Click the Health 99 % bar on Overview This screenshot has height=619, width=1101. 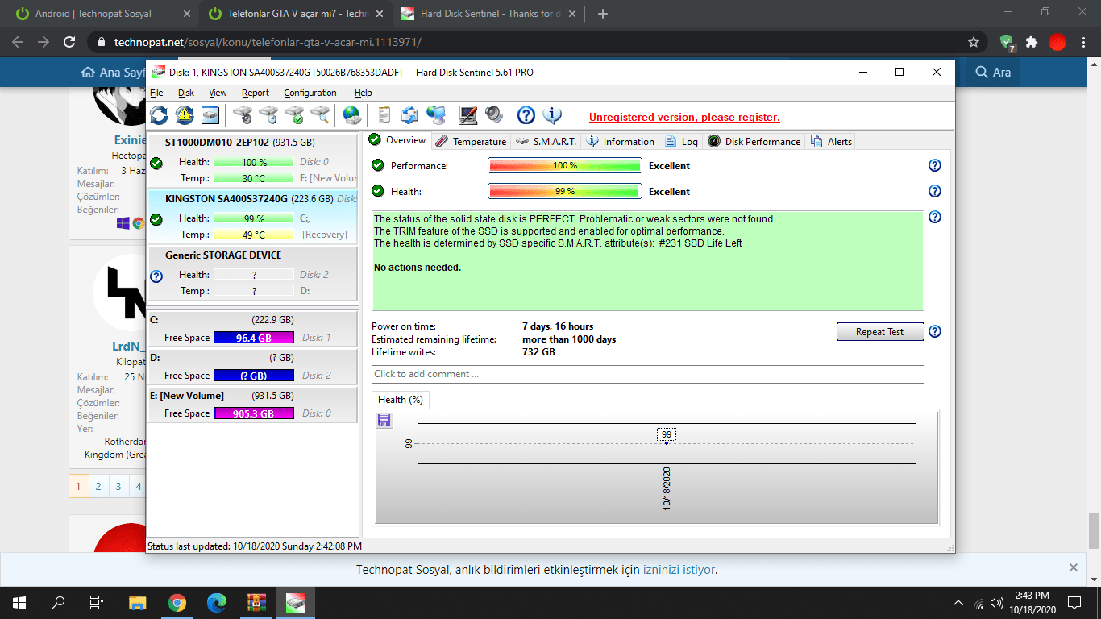(564, 191)
